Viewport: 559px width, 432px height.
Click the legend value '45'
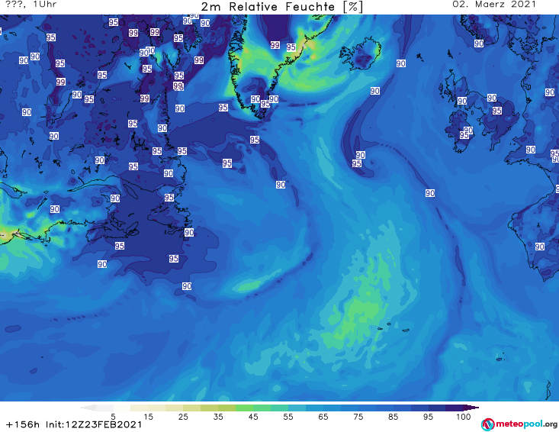[x=253, y=417]
